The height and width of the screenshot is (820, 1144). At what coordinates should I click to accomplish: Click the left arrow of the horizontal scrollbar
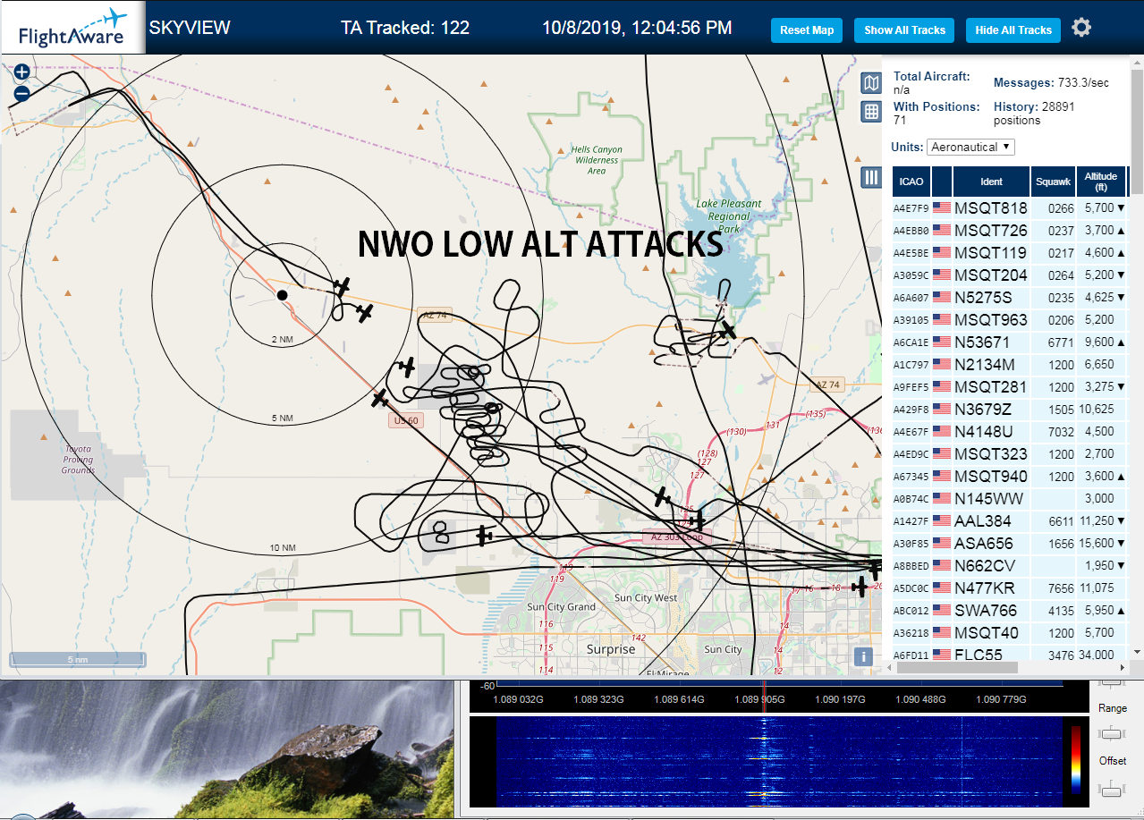[x=887, y=667]
